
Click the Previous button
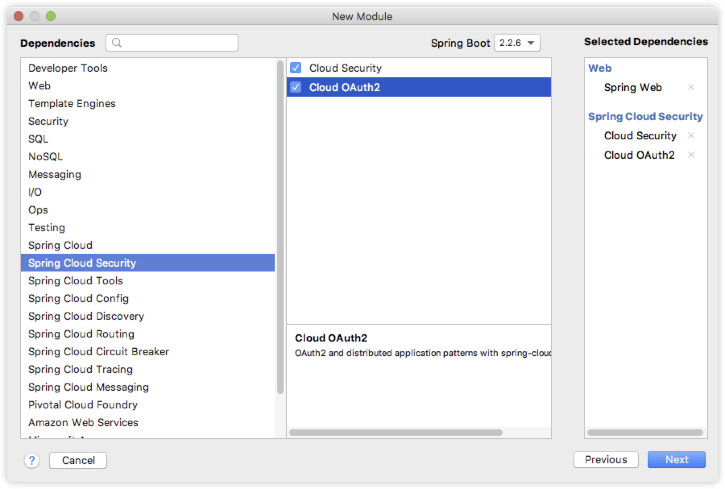606,460
